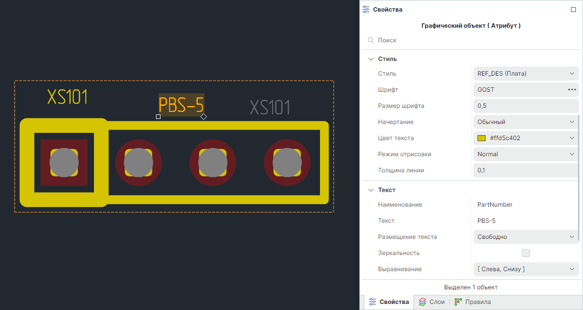Switch to the Слои tab
Viewport: 583px width, 310px height.
(432, 302)
